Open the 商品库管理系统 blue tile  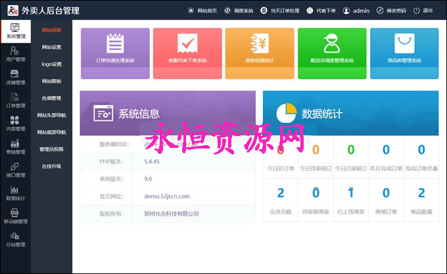404,47
